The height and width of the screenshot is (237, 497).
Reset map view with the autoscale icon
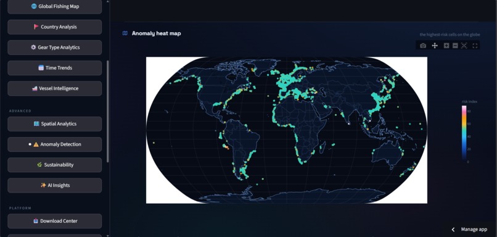(464, 46)
